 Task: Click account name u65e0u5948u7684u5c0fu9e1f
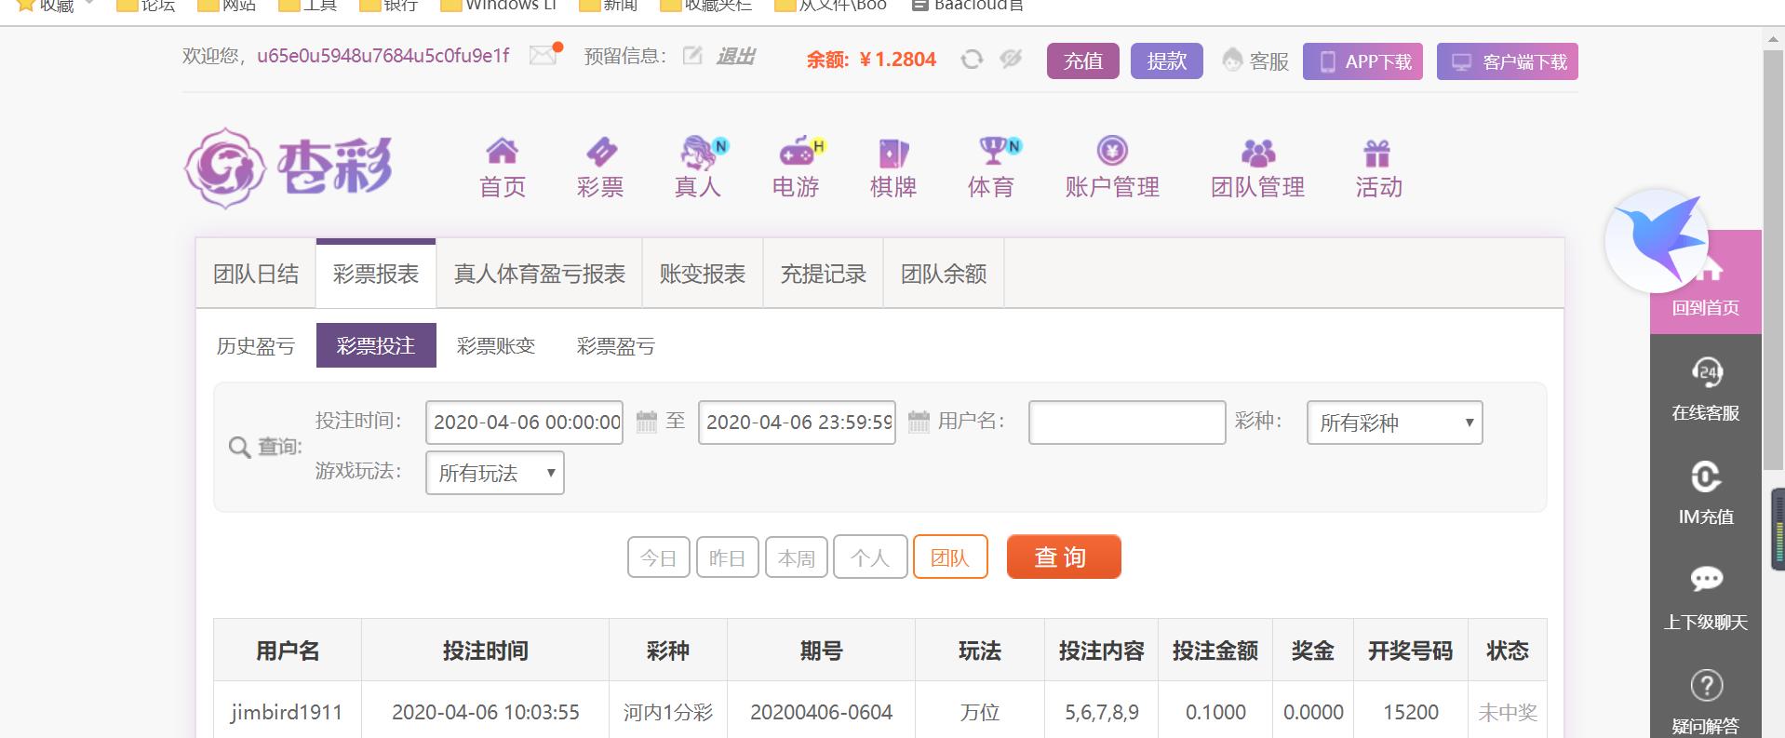pyautogui.click(x=383, y=56)
